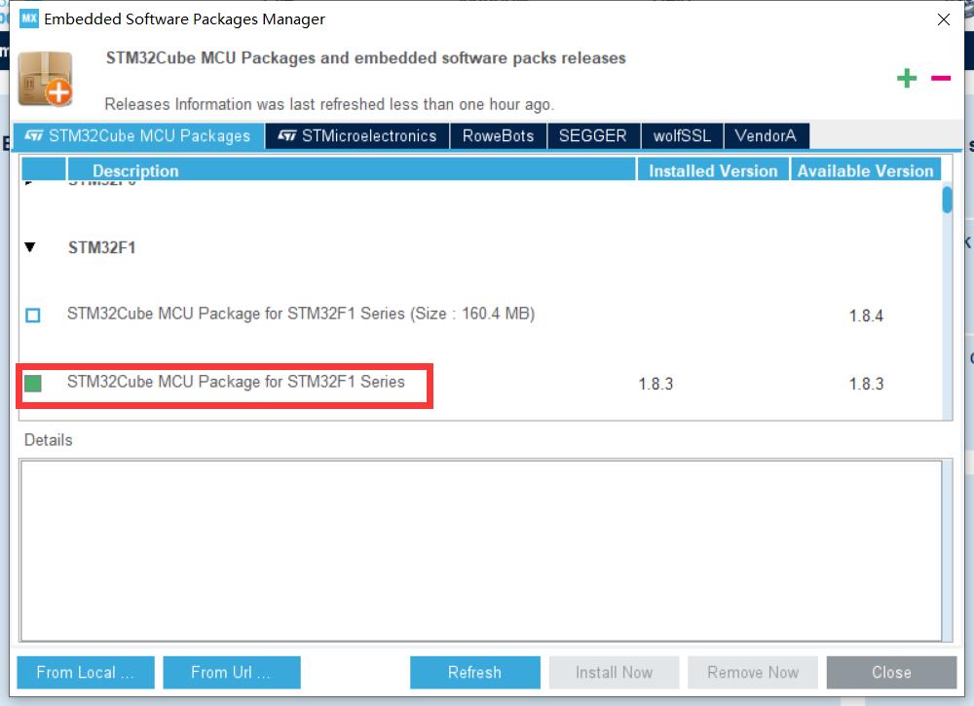Switch to the wolfSSL tab

(x=682, y=136)
